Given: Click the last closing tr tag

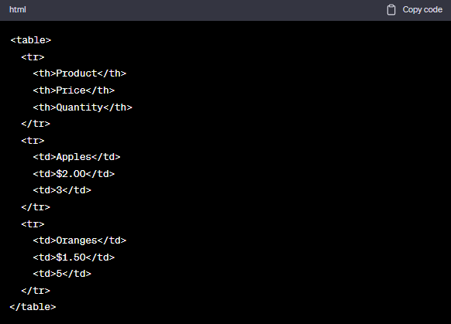Looking at the screenshot, I should (x=36, y=291).
